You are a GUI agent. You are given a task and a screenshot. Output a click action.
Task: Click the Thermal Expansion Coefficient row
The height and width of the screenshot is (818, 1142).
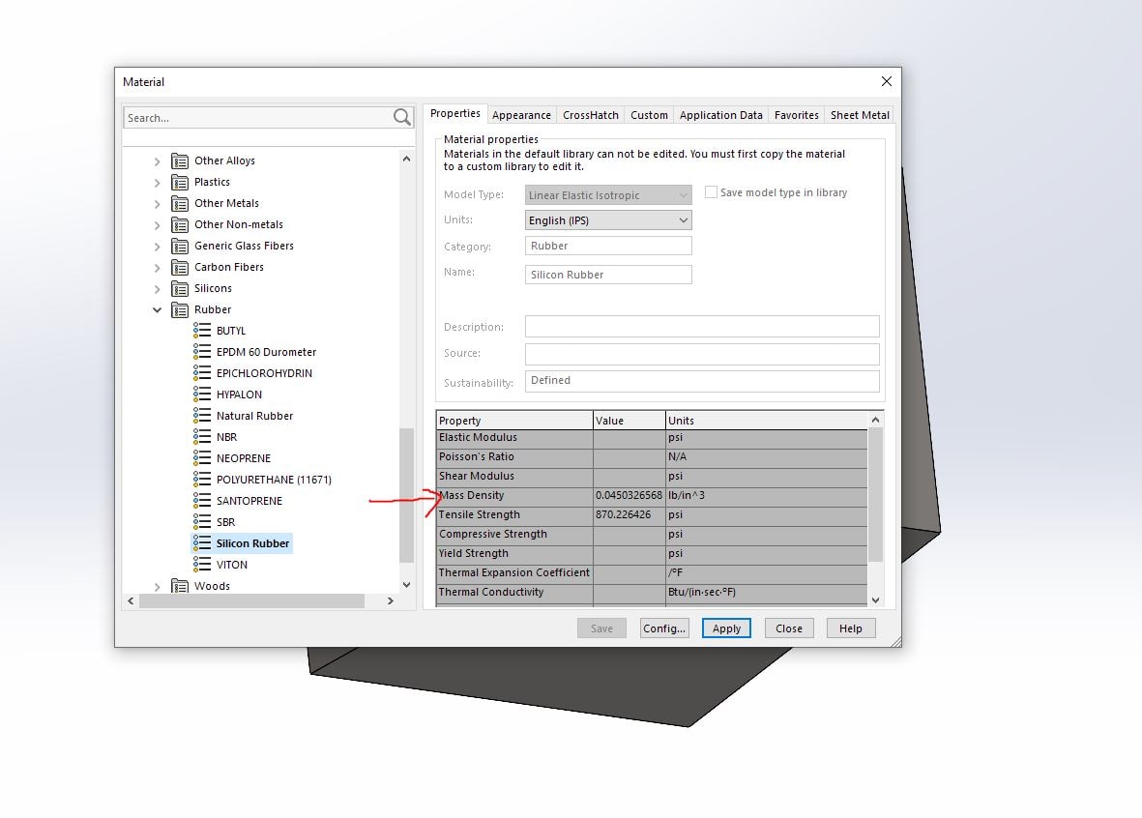(652, 572)
